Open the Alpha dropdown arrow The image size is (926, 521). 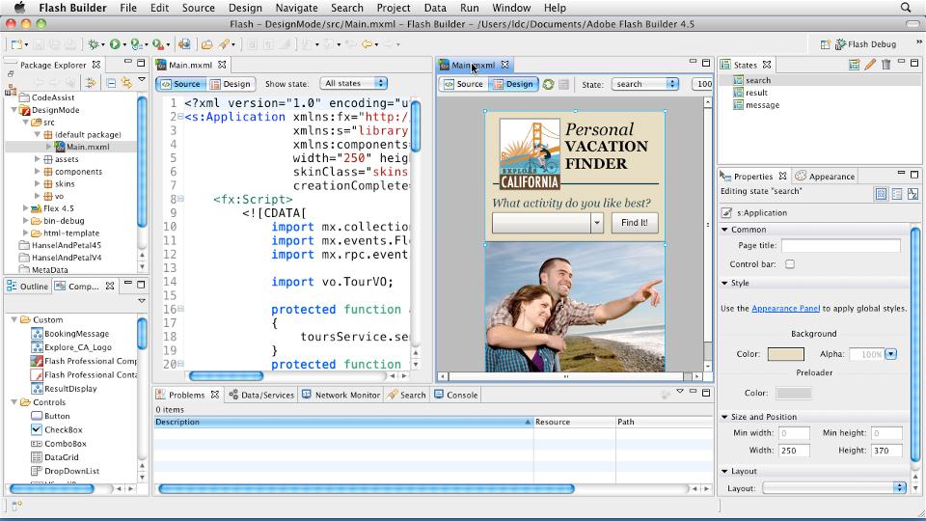tap(890, 354)
